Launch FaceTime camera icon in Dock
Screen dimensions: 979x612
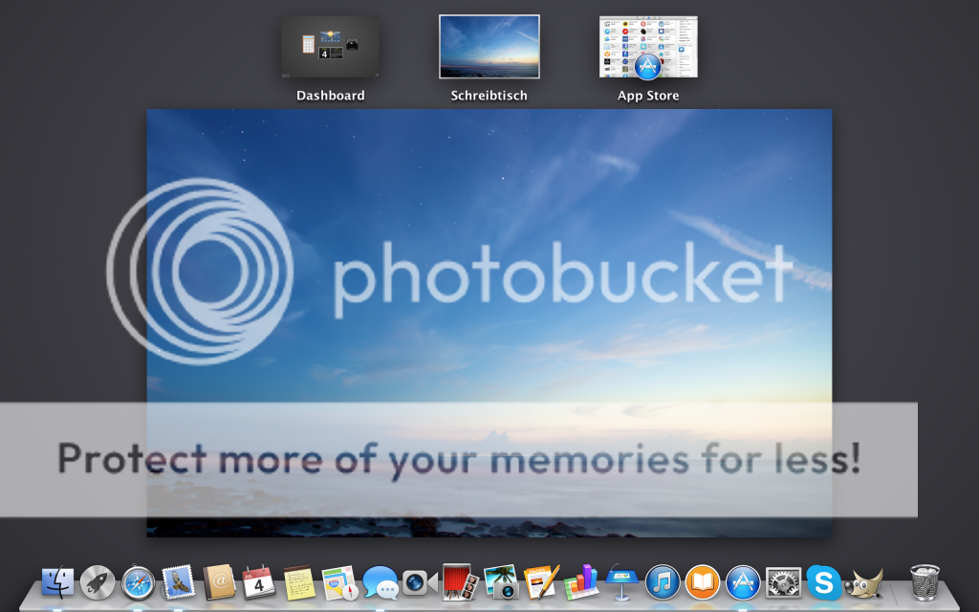pos(420,583)
